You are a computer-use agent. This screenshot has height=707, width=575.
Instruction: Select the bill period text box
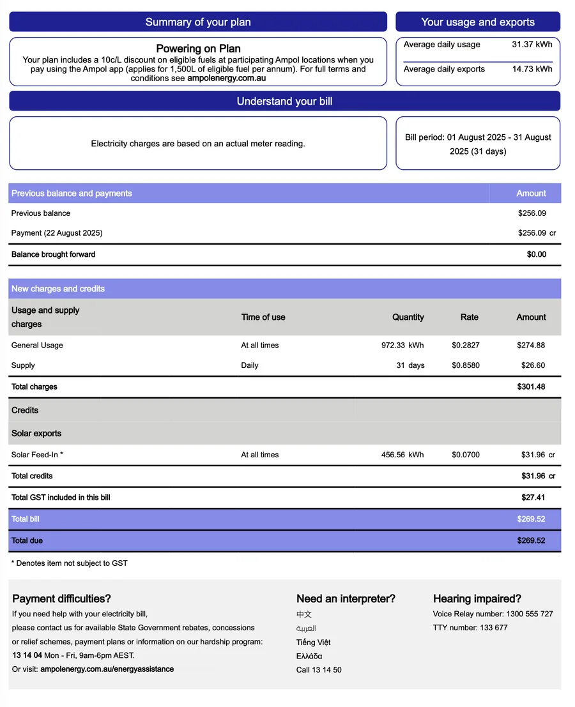[478, 144]
